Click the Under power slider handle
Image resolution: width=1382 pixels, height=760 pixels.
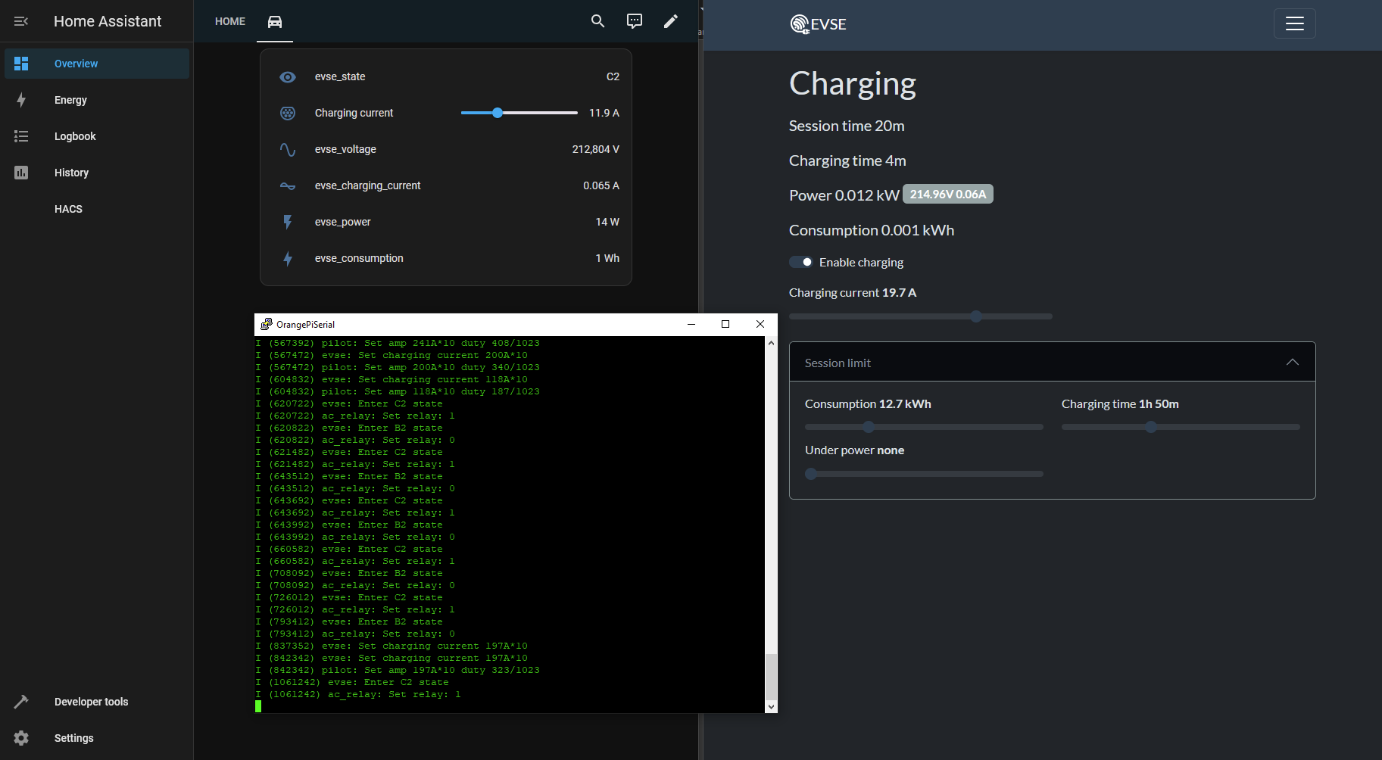pyautogui.click(x=811, y=474)
